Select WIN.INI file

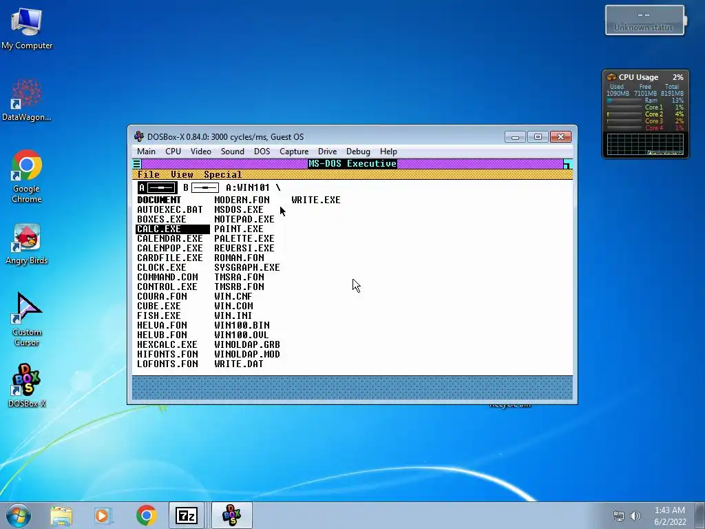pos(233,315)
